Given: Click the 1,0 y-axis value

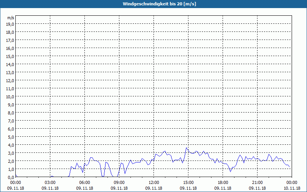Looking at the screenshot, I should (11, 169).
